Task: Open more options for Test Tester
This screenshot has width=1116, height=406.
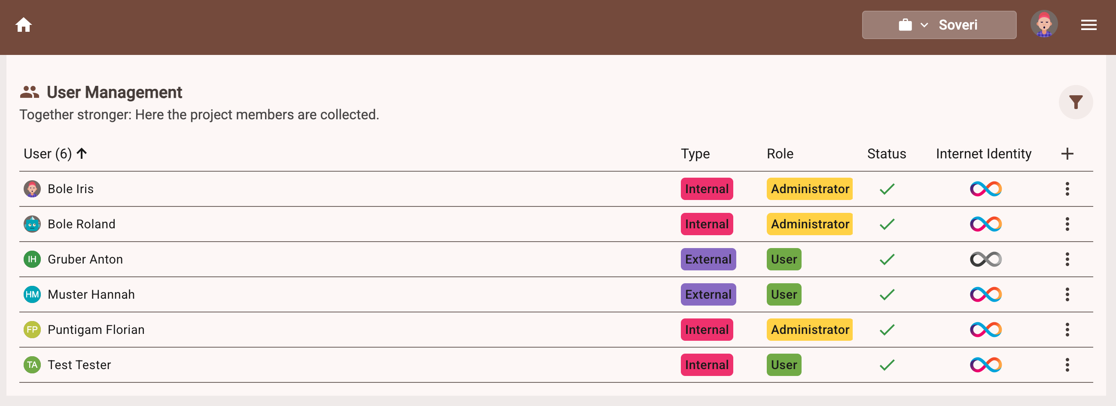Action: 1067,365
